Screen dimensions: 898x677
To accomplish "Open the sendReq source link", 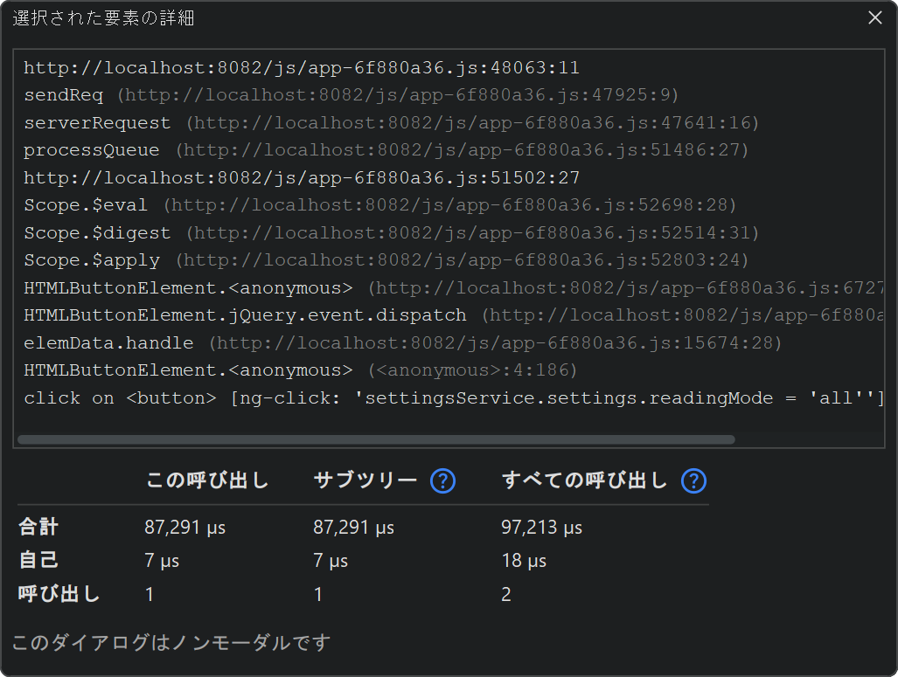I will click(x=398, y=95).
